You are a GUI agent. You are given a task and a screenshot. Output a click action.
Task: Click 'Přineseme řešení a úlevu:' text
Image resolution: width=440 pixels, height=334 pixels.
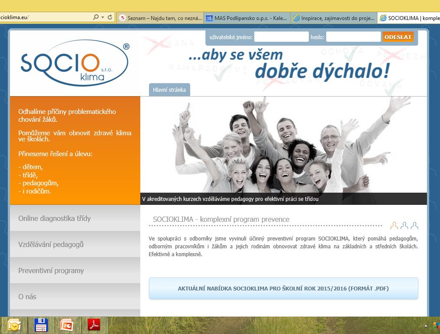55,154
